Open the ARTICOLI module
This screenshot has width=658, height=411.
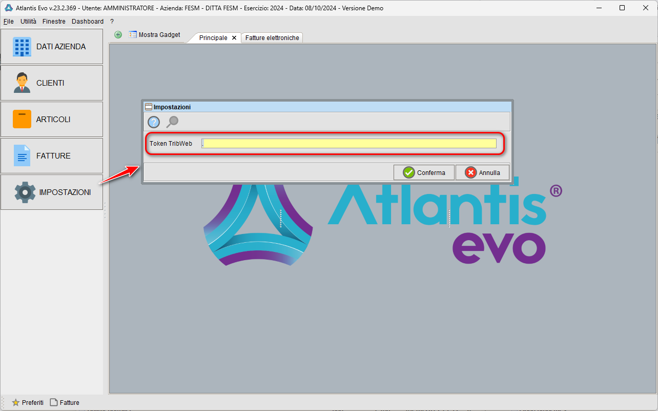coord(51,119)
